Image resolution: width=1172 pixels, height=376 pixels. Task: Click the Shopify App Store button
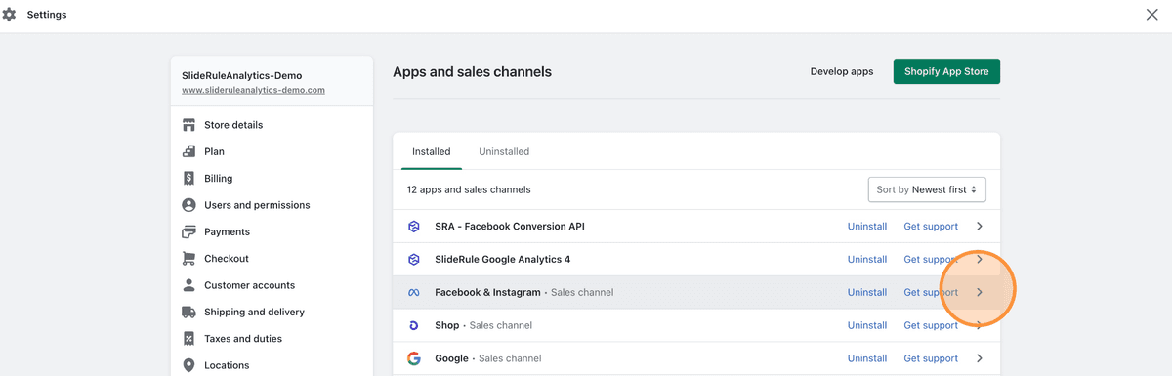[946, 71]
